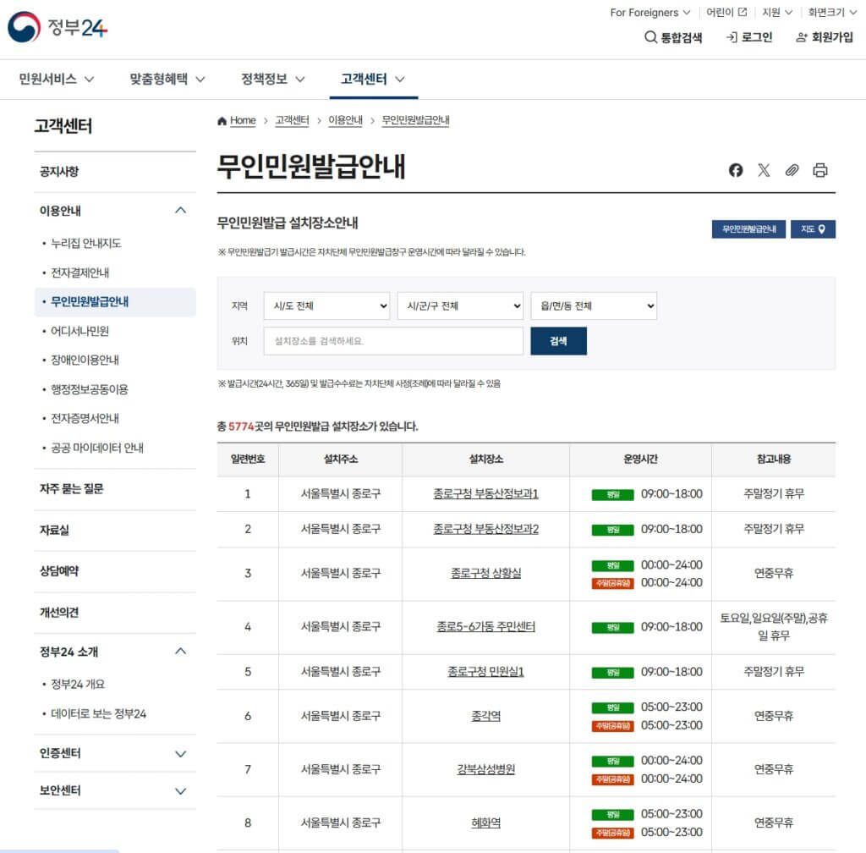The height and width of the screenshot is (853, 866).
Task: Open 고객센터 main menu
Action: pos(373,79)
